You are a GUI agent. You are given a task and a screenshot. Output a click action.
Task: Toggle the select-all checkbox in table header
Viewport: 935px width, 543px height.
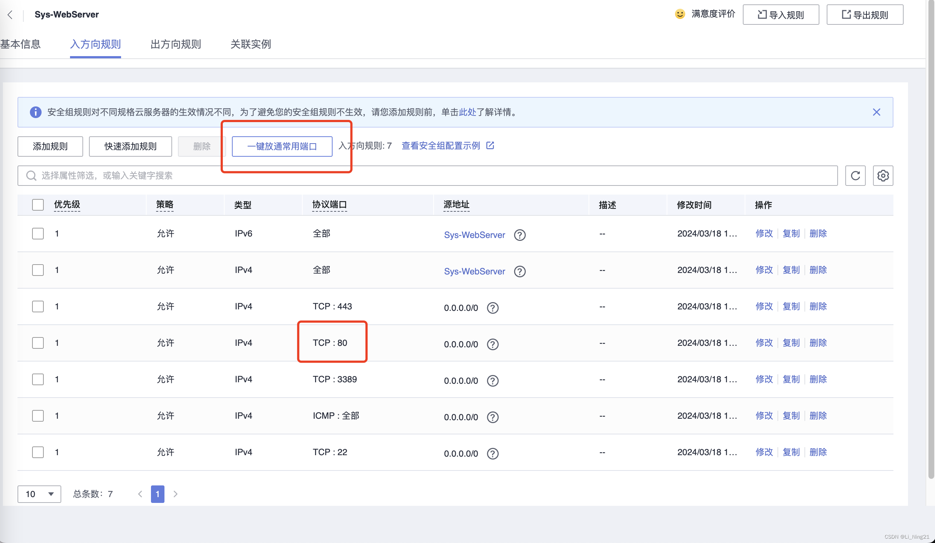pyautogui.click(x=38, y=204)
